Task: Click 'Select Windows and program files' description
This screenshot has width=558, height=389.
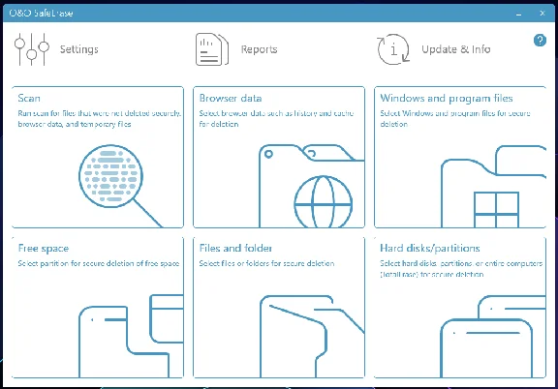Action: click(x=455, y=119)
